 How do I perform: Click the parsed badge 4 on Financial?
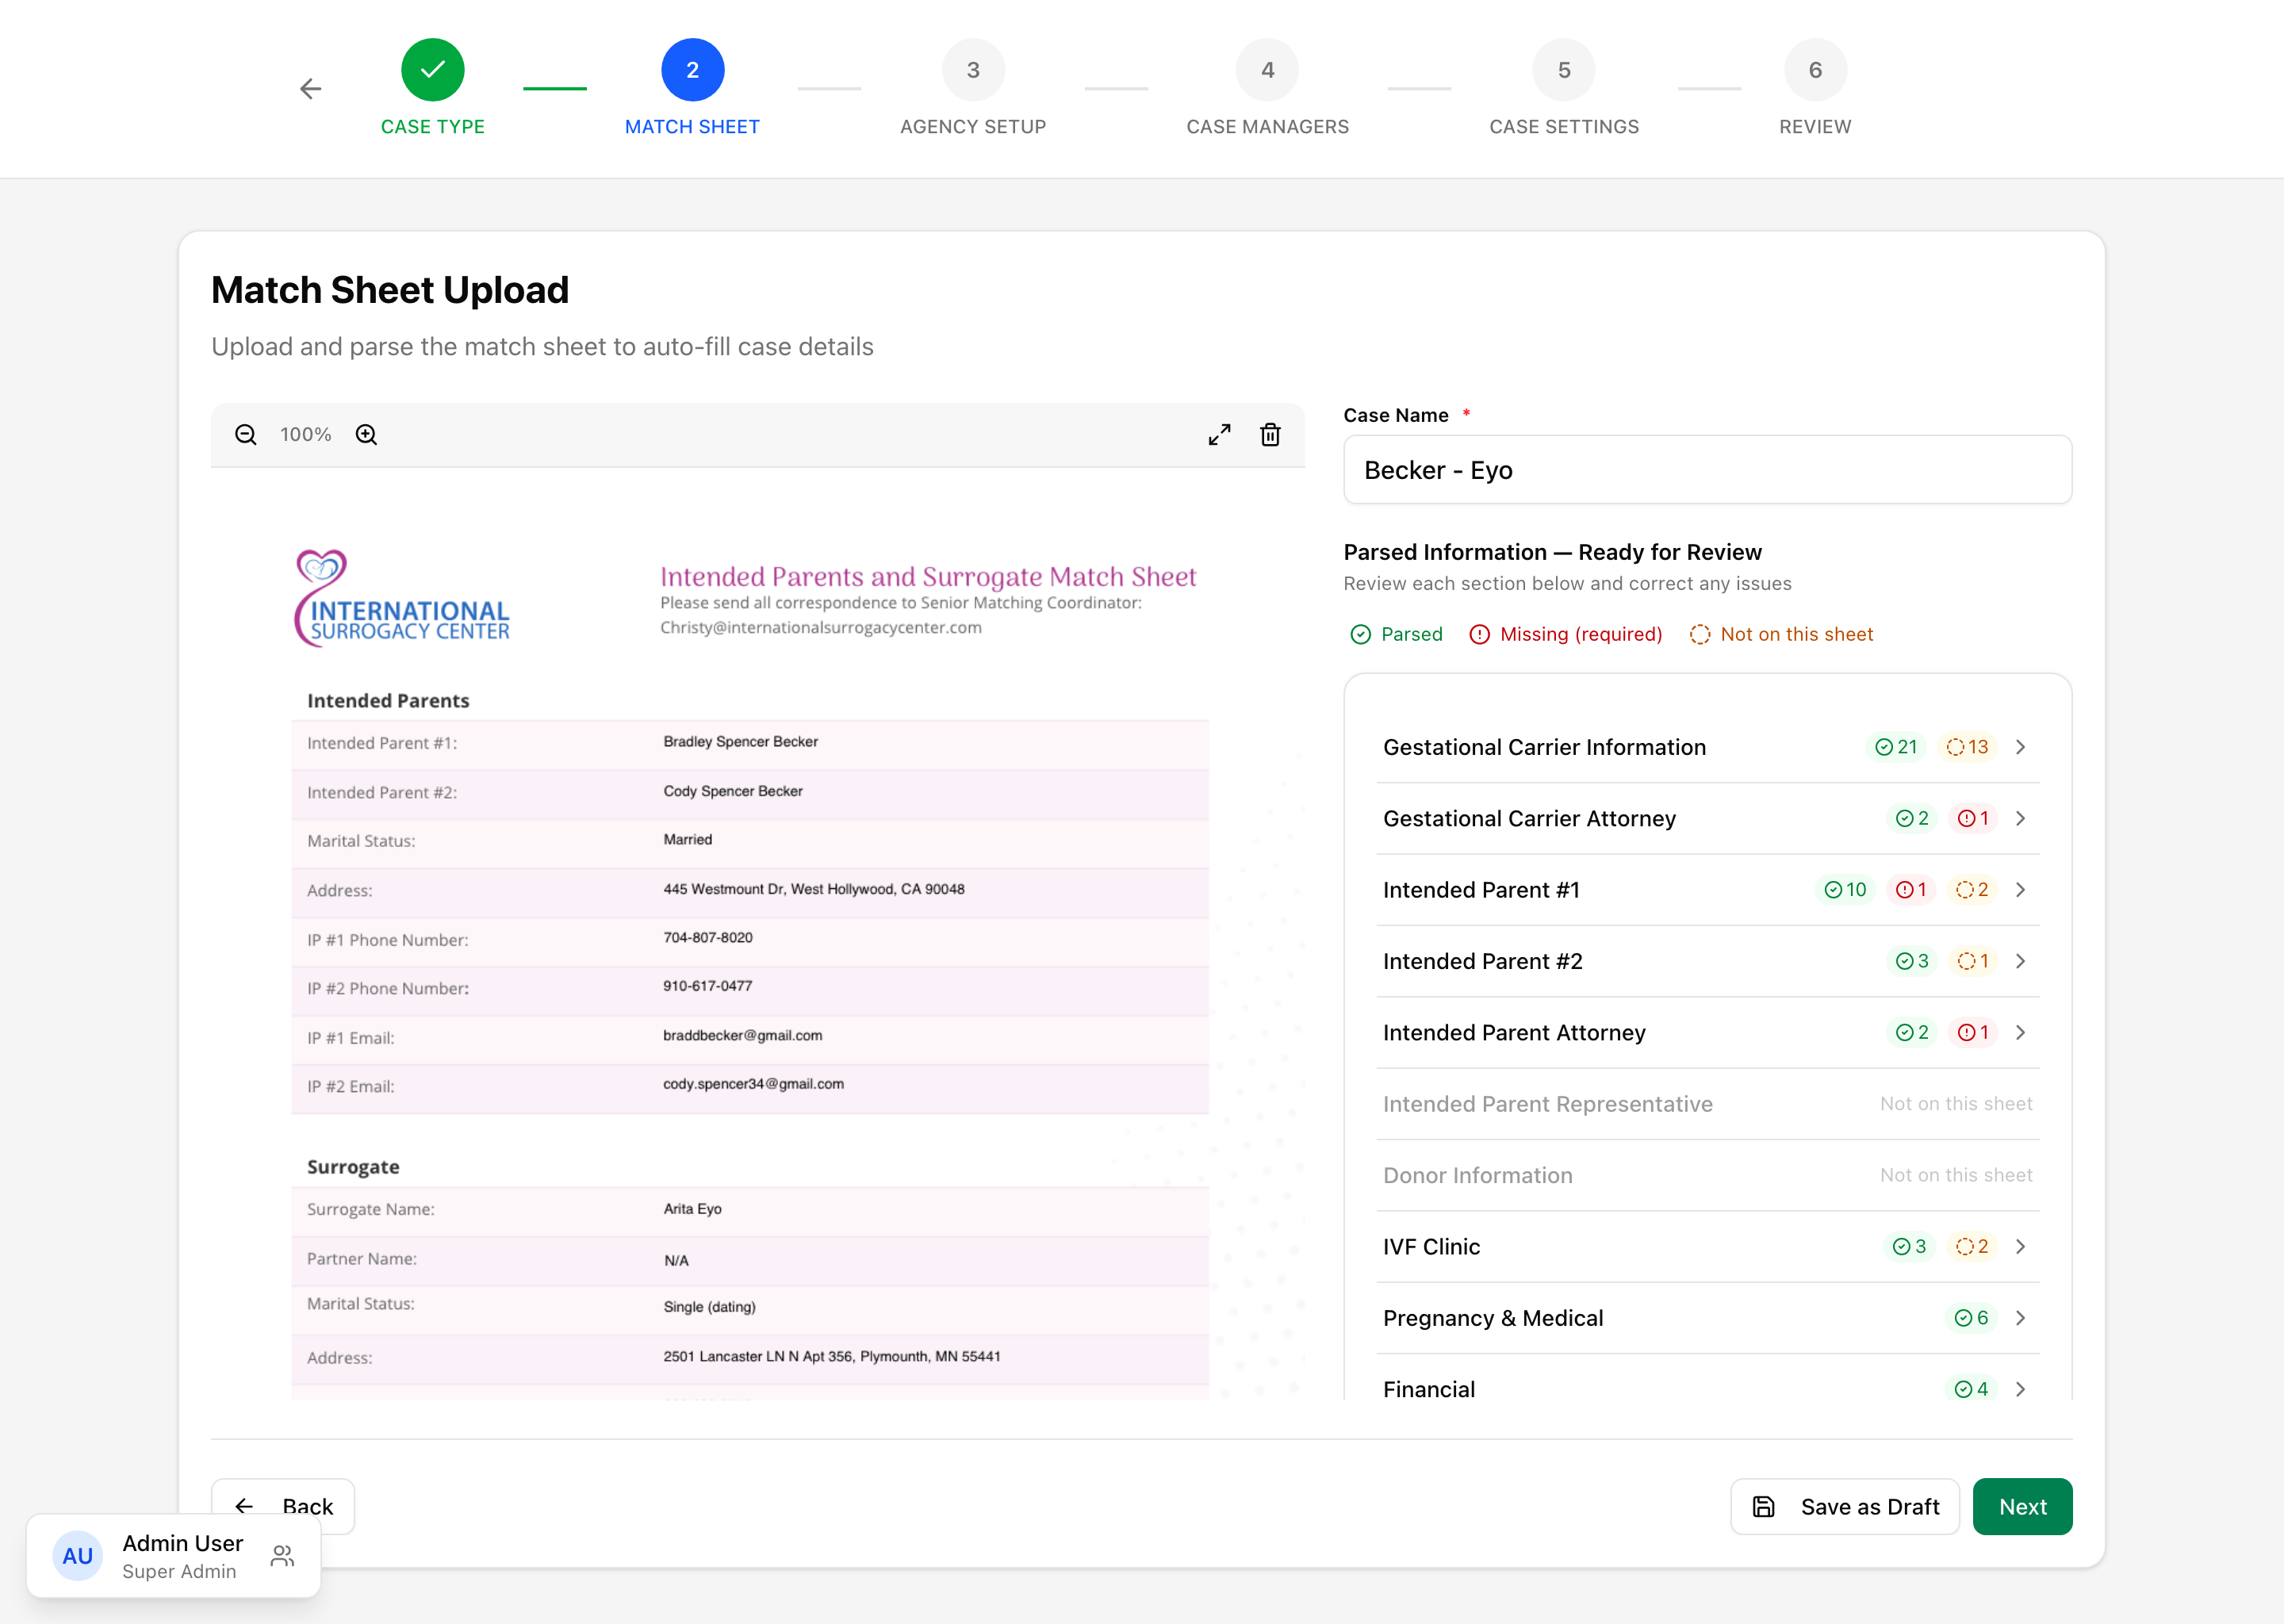point(1972,1389)
